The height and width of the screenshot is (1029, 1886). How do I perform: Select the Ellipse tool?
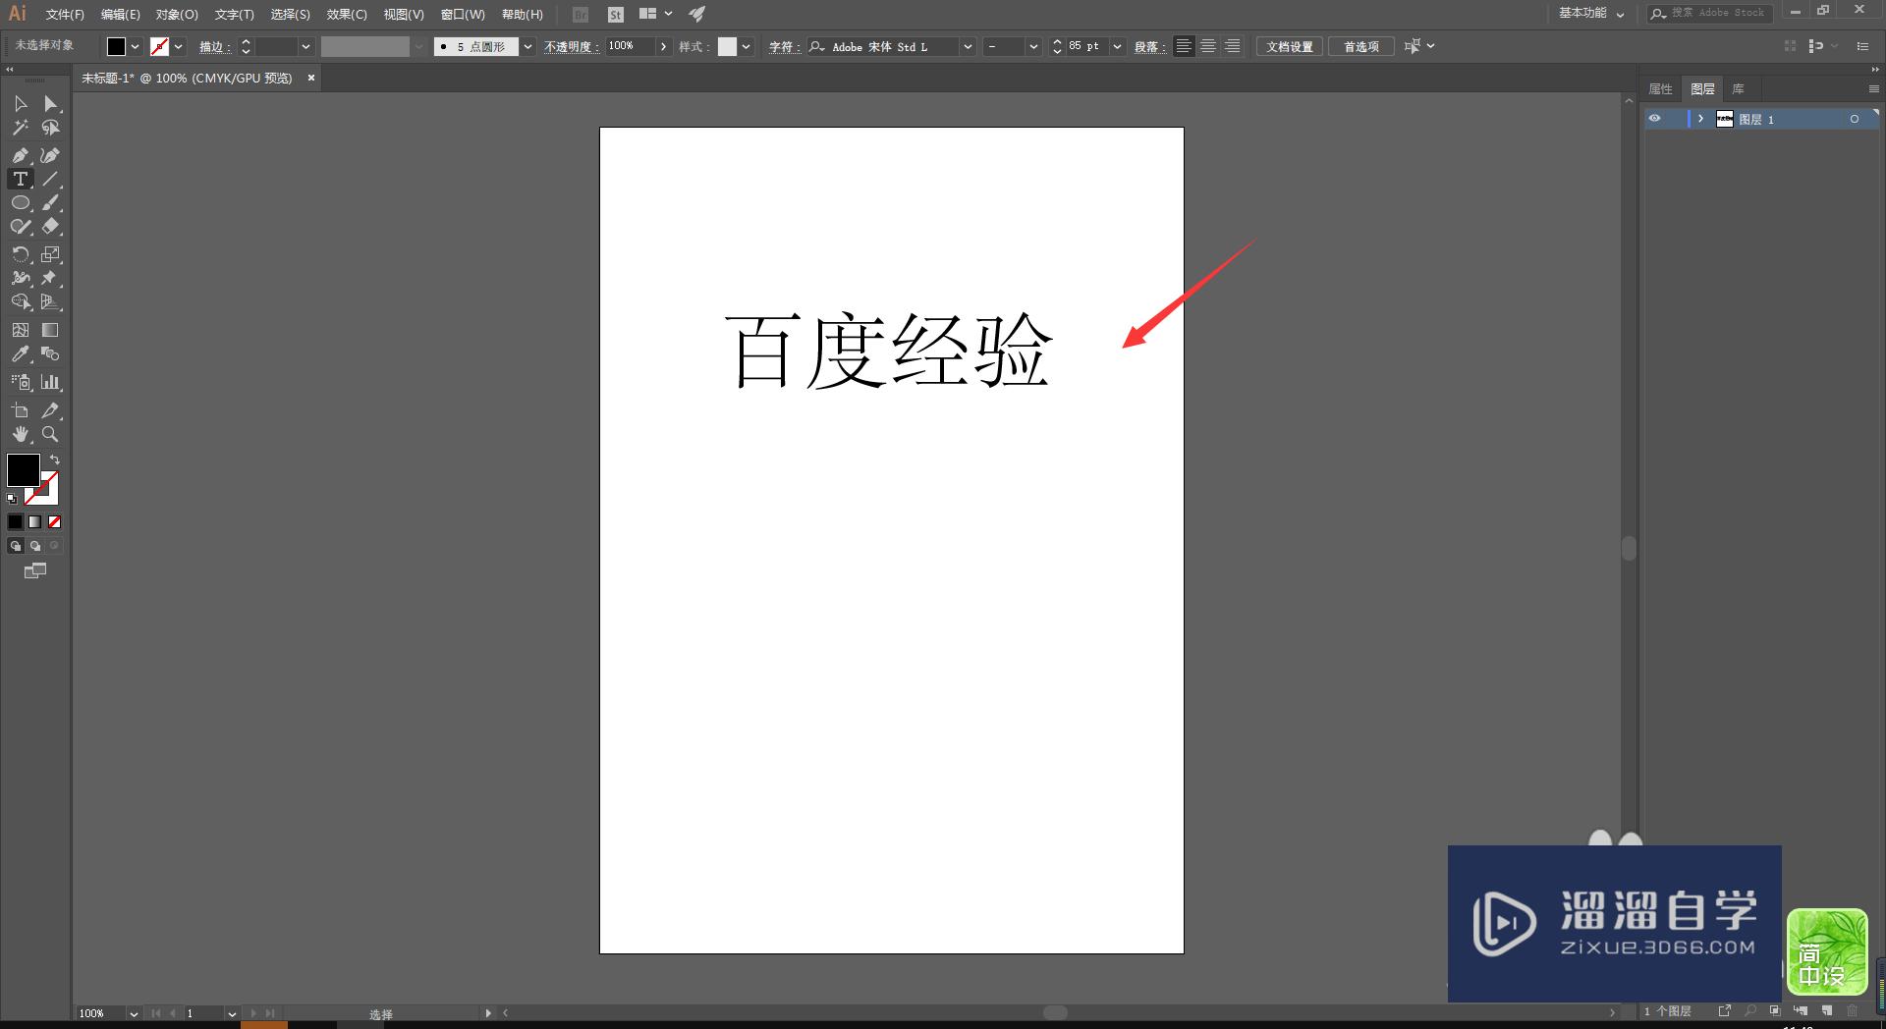click(x=20, y=203)
